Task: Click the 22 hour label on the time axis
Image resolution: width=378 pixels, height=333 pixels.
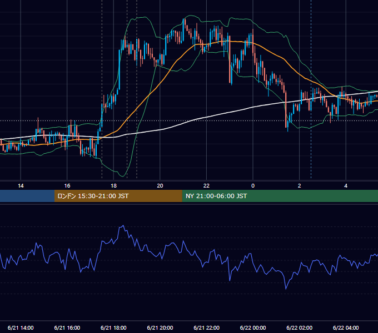Action: (x=206, y=186)
